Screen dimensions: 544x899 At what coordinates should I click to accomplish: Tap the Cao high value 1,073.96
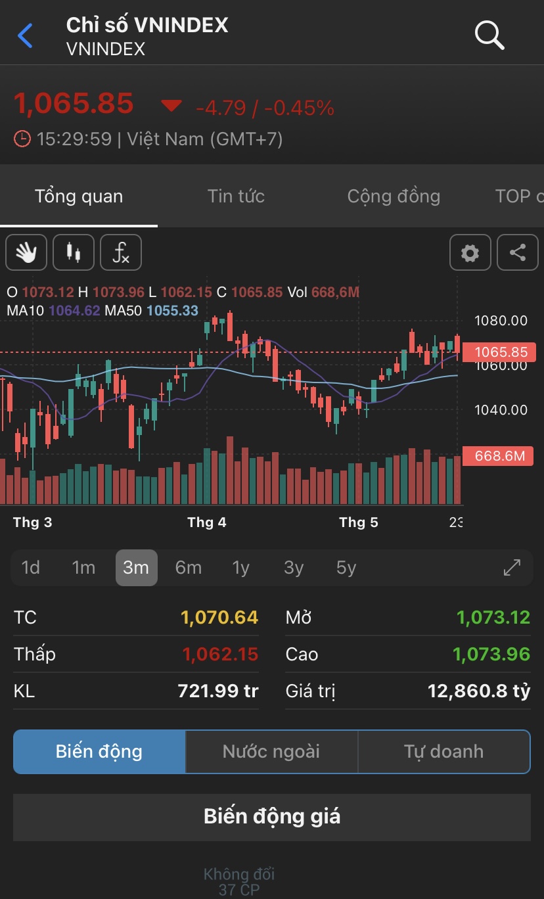coord(491,654)
